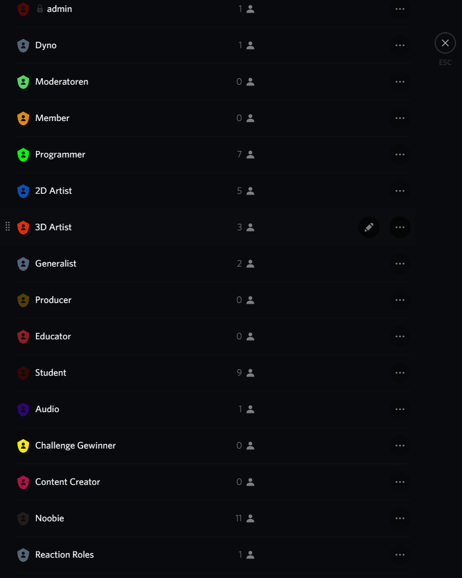
Task: Click the yellow shield icon for Challenge Gewinner
Action: tap(23, 446)
